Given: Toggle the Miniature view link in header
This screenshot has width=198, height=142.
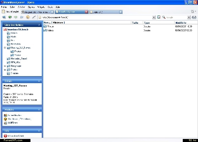Looking at the screenshot, I should (x=58, y=22).
